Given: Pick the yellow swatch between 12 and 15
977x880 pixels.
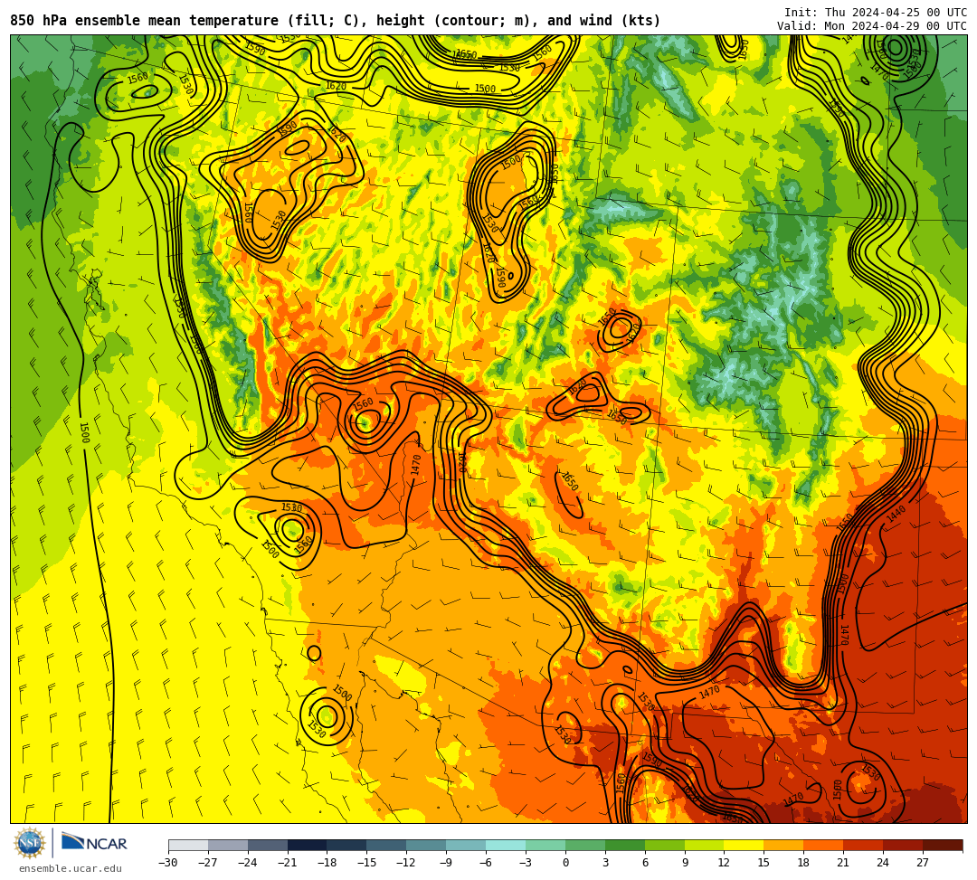Looking at the screenshot, I should (745, 845).
